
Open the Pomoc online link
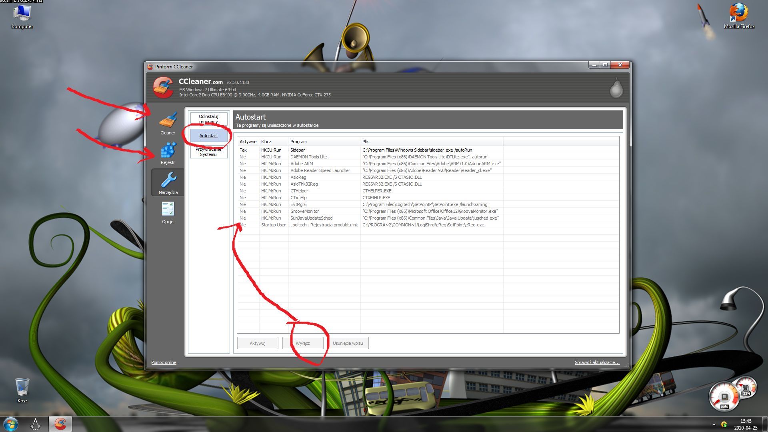(x=164, y=362)
